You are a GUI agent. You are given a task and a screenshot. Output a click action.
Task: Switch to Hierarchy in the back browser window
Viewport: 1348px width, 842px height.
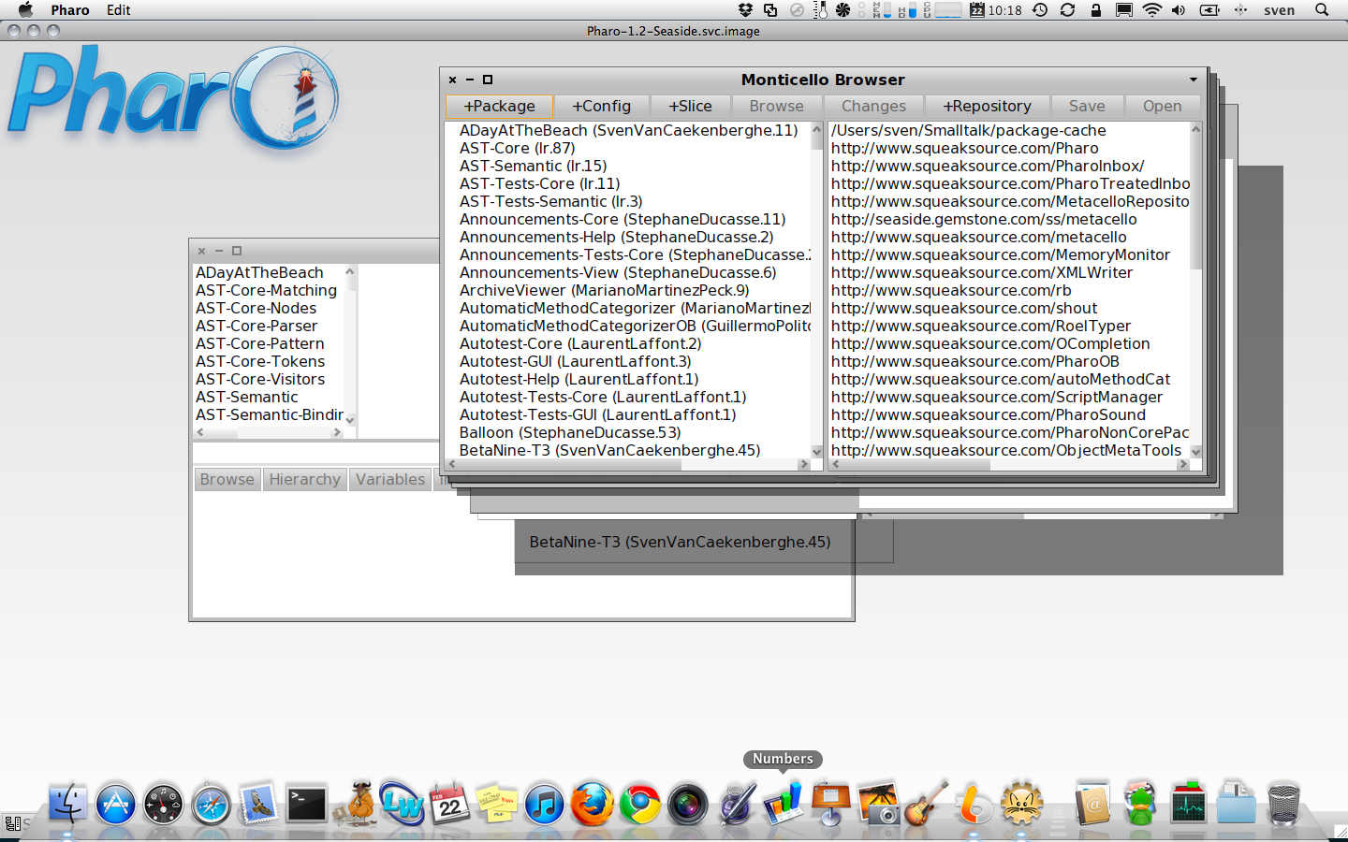tap(304, 479)
